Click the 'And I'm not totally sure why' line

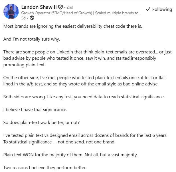pos(32,39)
